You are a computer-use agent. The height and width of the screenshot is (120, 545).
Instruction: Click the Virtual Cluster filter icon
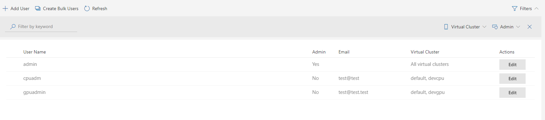[x=446, y=27]
